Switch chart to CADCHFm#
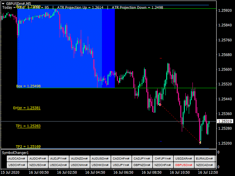The image size is (235, 176). click(121, 158)
